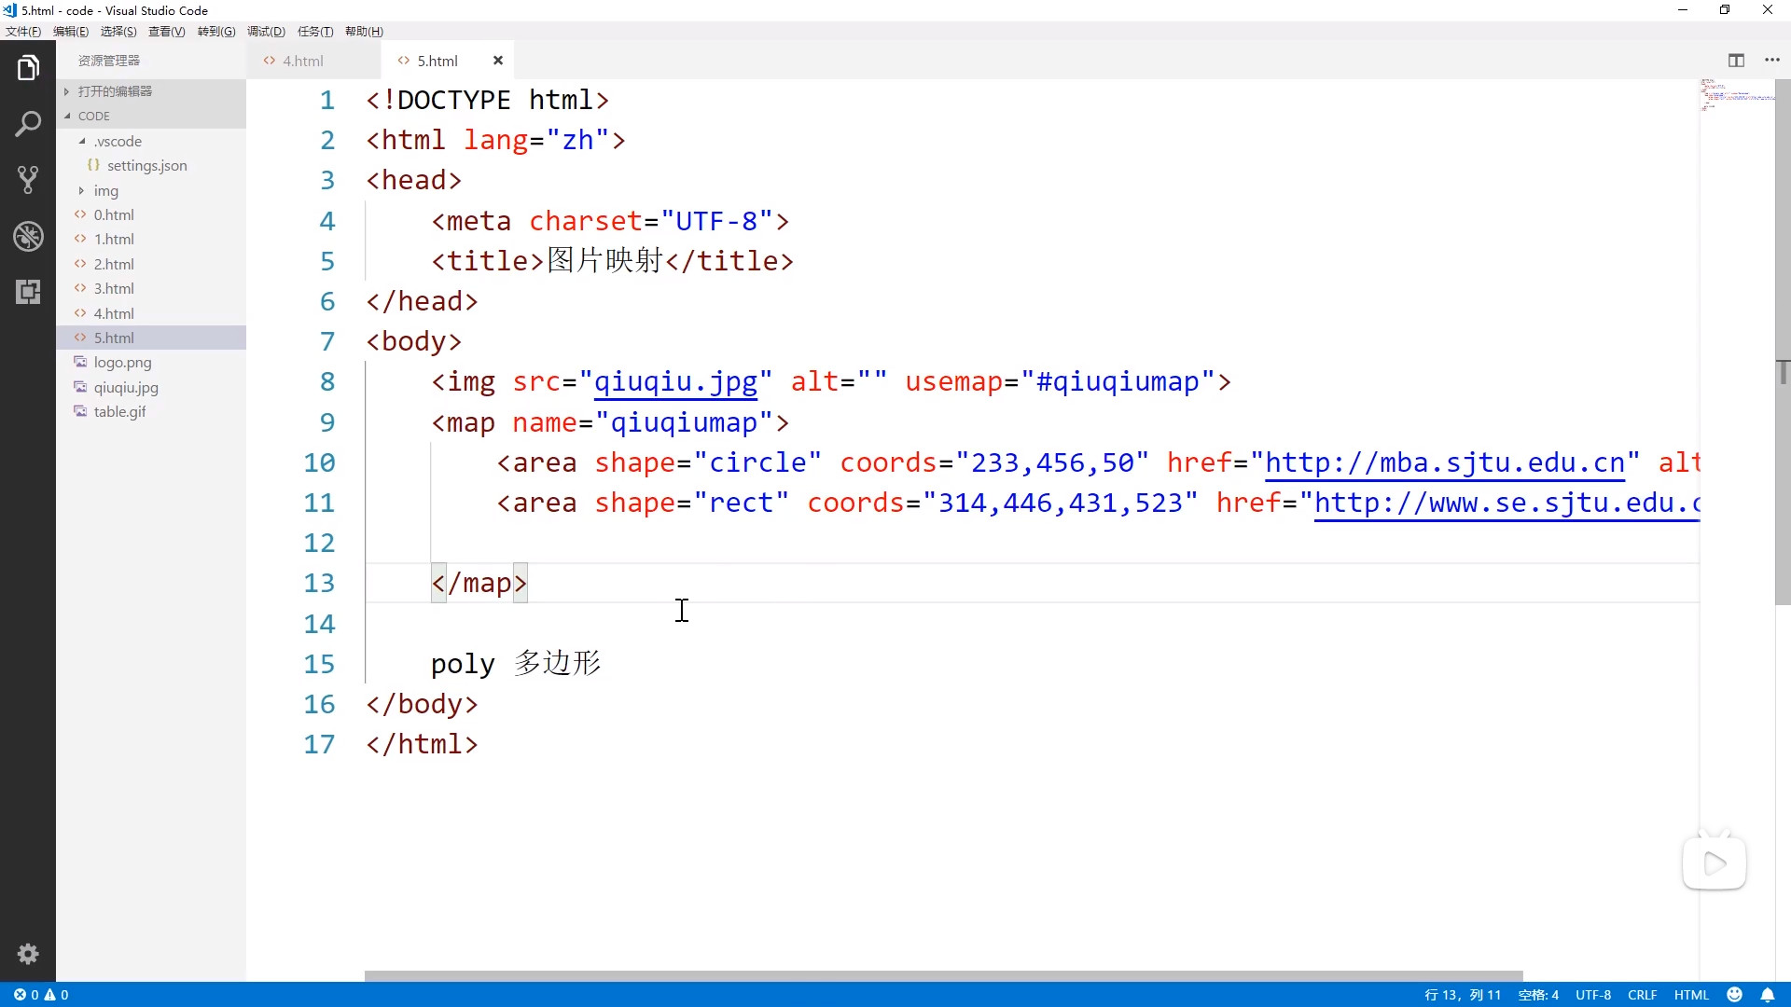The image size is (1791, 1007).
Task: Open the Source Control view icon
Action: click(x=28, y=180)
